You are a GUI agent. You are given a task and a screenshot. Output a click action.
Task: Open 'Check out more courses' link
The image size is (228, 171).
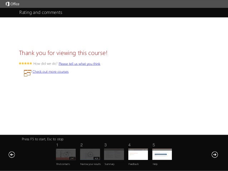(x=50, y=72)
